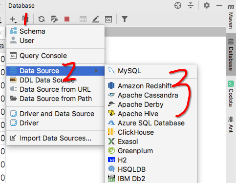The height and width of the screenshot is (183, 236).
Task: Open the Database panel settings gear
Action: (x=207, y=6)
